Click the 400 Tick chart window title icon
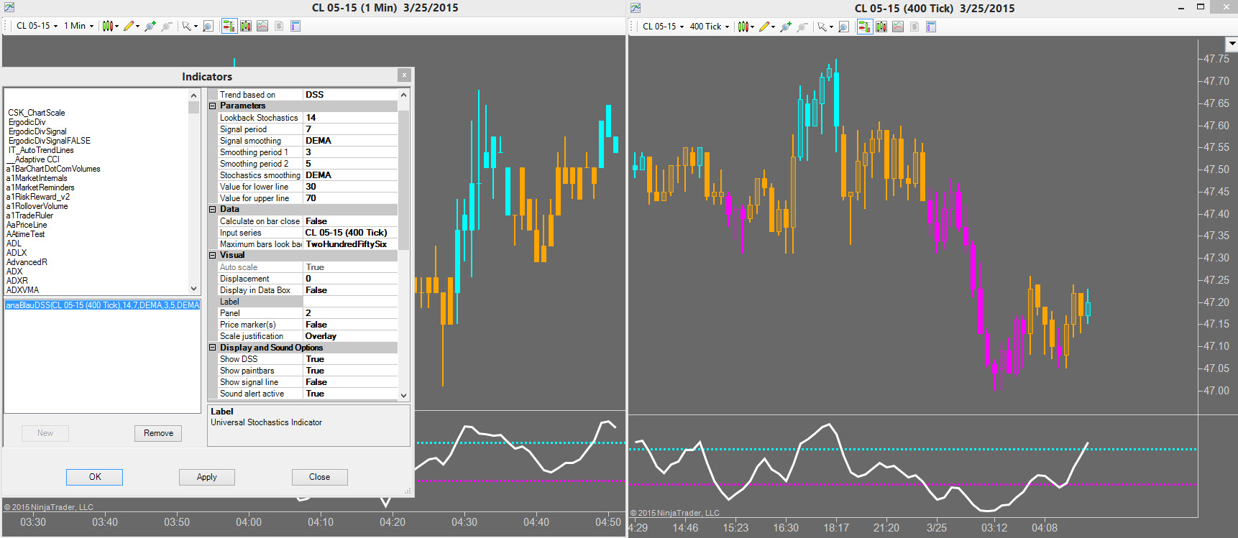Image resolution: width=1238 pixels, height=538 pixels. pos(636,8)
